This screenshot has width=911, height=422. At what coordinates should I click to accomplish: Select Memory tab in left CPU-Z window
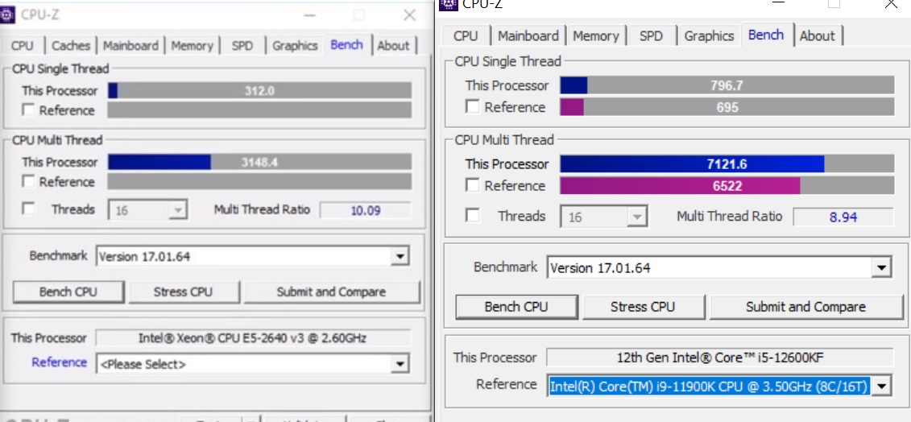point(192,45)
